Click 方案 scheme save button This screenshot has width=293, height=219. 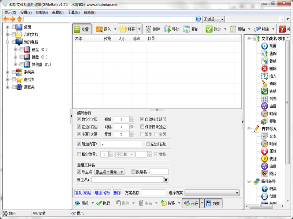[x=213, y=203]
